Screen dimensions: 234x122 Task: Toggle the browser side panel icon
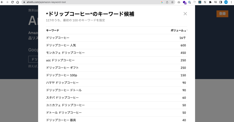coord(221,2)
